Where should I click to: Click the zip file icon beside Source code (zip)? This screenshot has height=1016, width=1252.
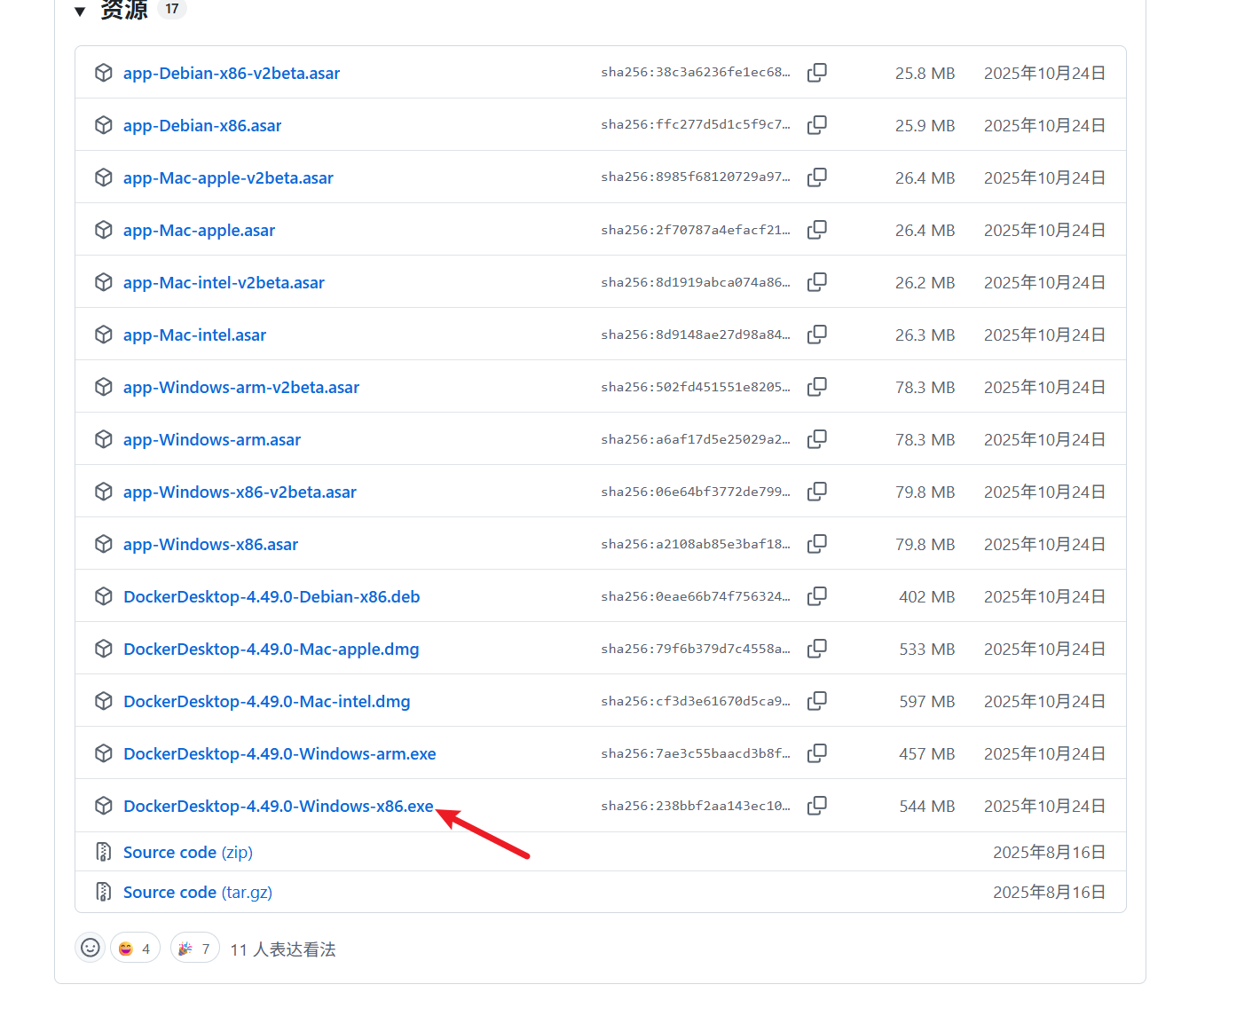tap(104, 852)
